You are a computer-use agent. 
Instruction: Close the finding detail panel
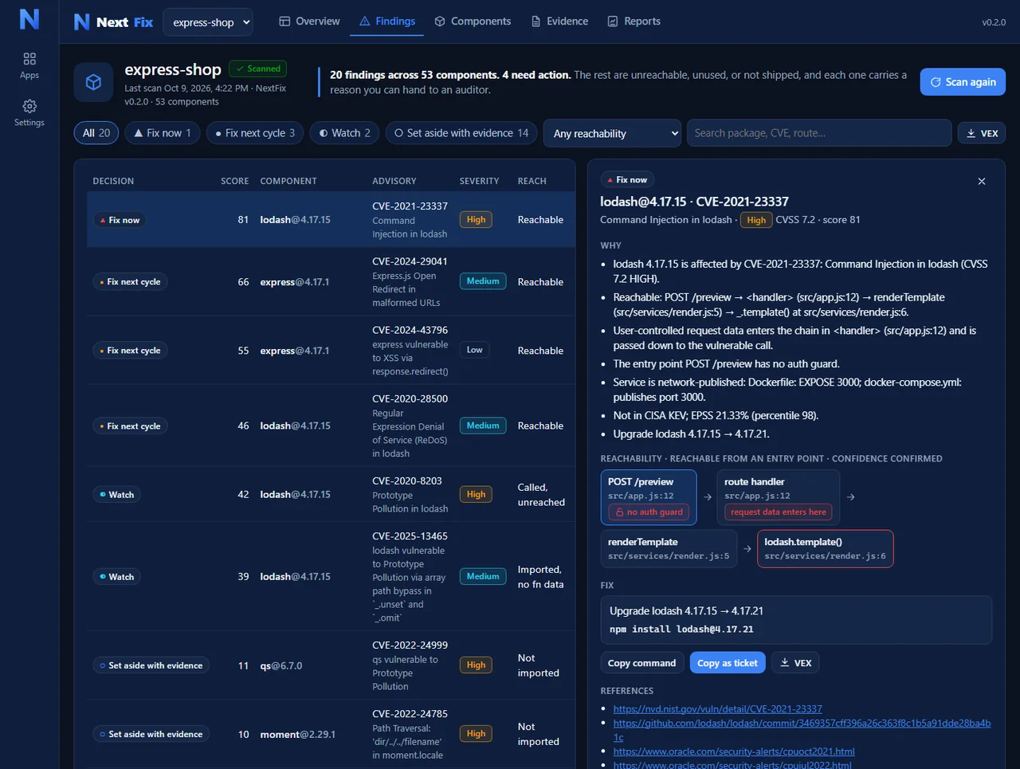[982, 182]
